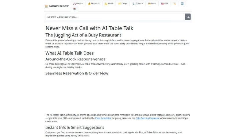Click the 'What AI Table Talk Does' heading
The height and width of the screenshot is (139, 236).
pos(69,53)
